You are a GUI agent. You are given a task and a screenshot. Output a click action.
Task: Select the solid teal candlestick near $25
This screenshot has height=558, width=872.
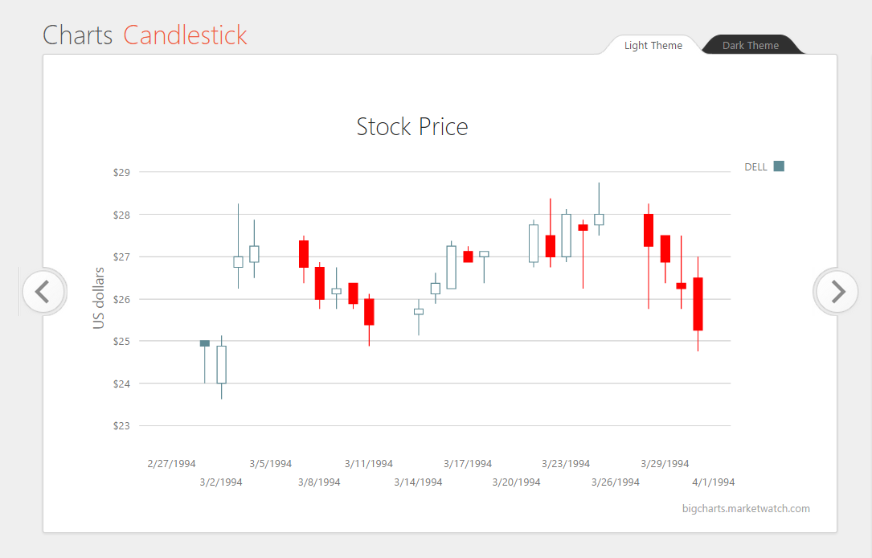[x=205, y=343]
